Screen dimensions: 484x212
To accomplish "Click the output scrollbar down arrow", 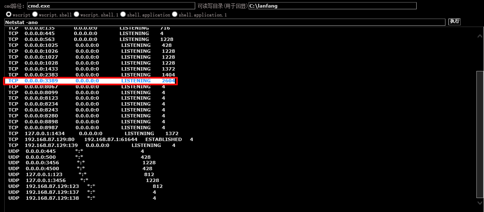I will tap(480, 202).
